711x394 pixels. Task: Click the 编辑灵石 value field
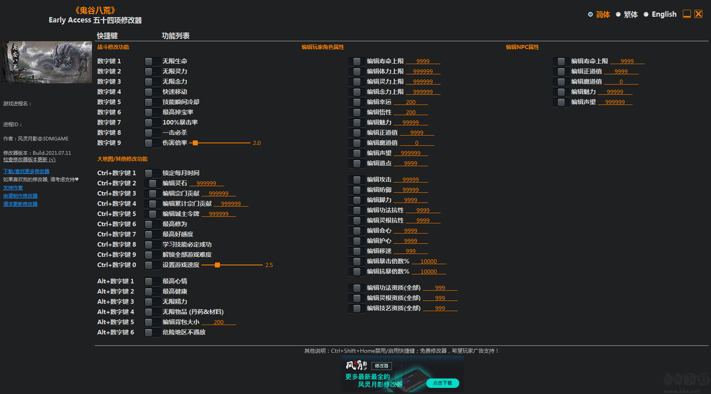tap(206, 183)
